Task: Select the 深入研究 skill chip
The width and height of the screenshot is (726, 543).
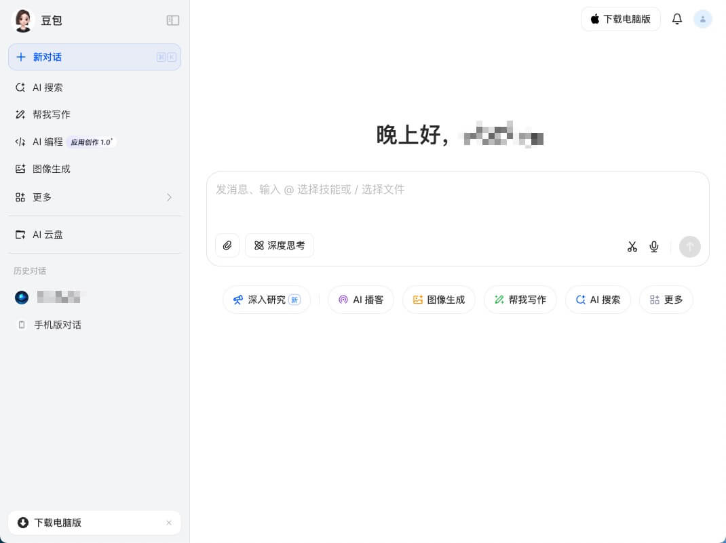Action: tap(266, 300)
